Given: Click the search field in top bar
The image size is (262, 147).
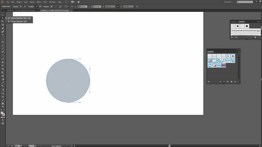Looking at the screenshot, I should tap(245, 2).
